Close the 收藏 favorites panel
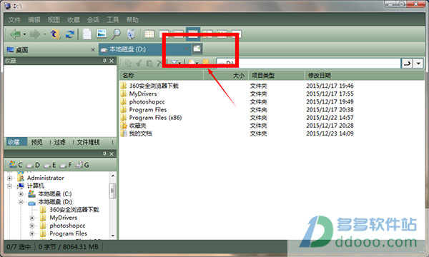Viewport: 429px width, 257px height. [x=112, y=61]
